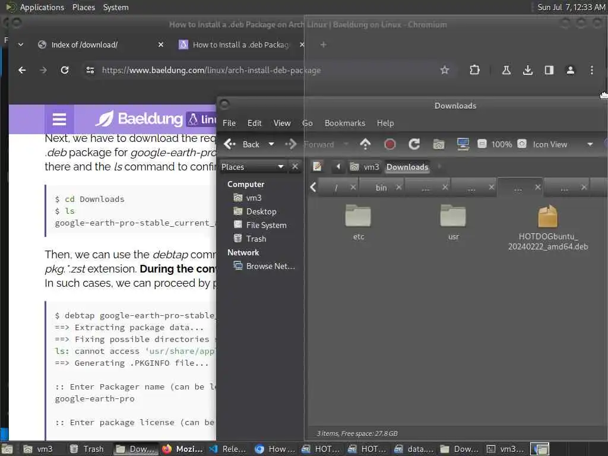The image size is (608, 456).
Task: Open a new Chromium tab with plus
Action: click(323, 45)
